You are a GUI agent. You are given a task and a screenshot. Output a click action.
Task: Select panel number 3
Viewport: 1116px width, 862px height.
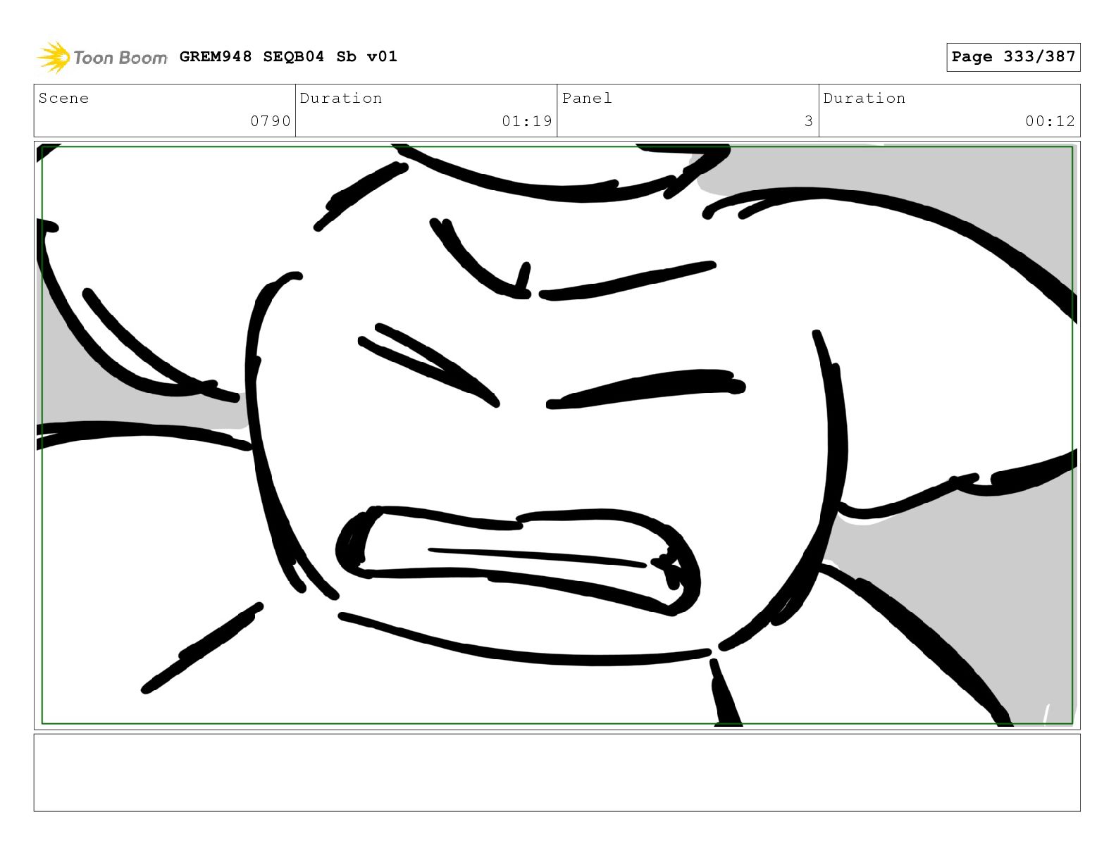coord(809,121)
